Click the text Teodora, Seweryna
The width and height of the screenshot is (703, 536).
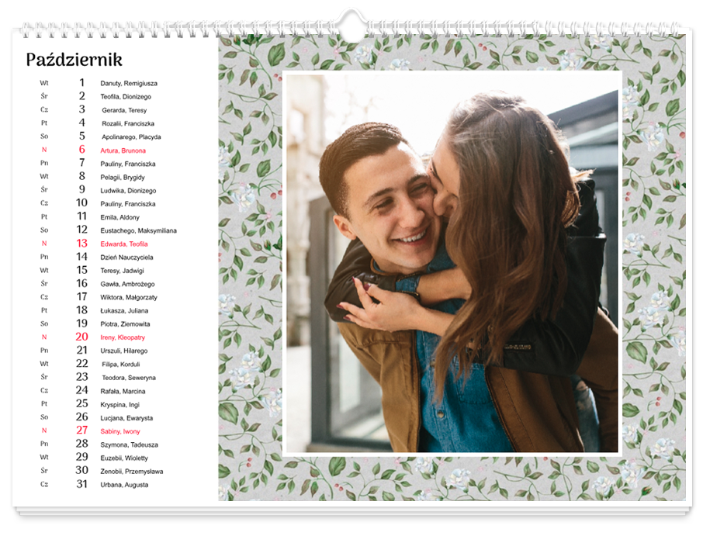click(x=129, y=379)
